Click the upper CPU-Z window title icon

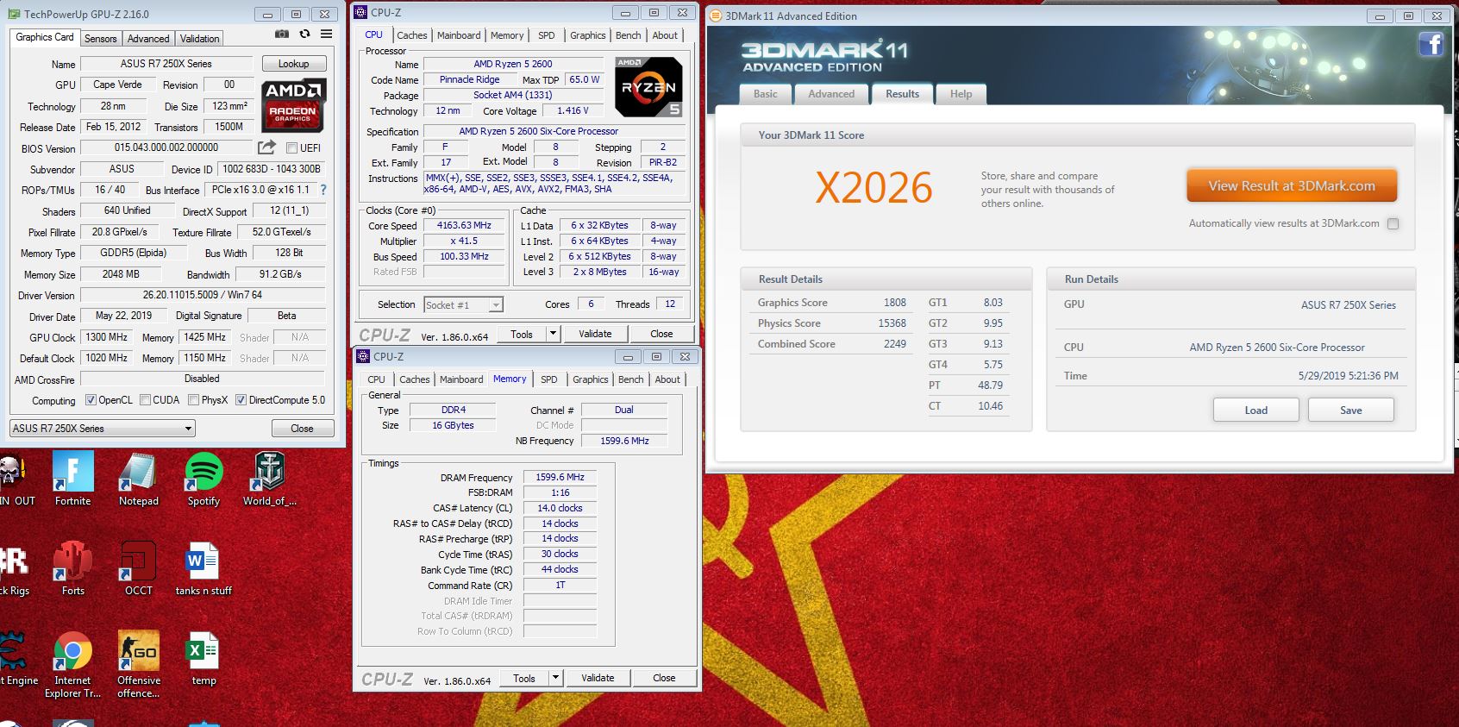pos(361,12)
